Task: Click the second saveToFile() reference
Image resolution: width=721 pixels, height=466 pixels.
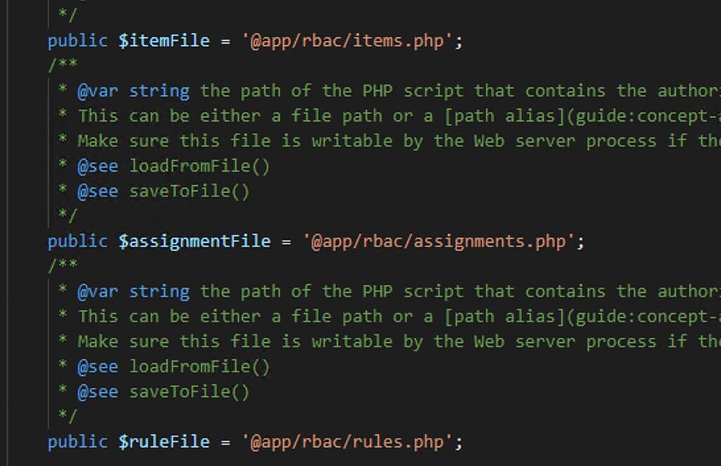Action: click(x=189, y=392)
